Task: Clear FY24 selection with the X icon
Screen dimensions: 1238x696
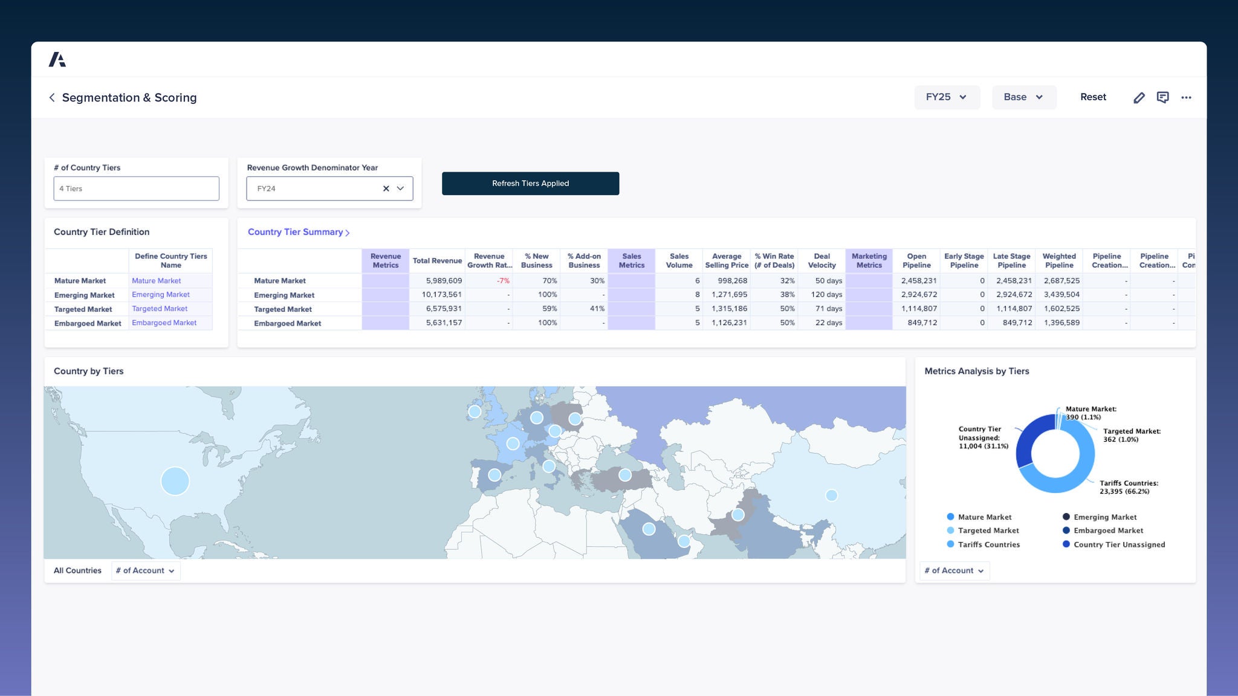Action: point(386,188)
